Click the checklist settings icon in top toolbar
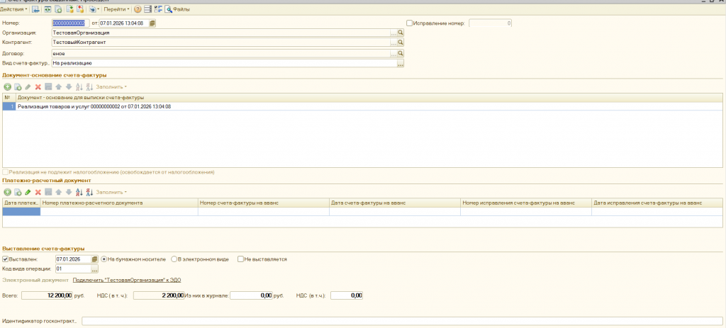The image size is (726, 328). point(158,9)
